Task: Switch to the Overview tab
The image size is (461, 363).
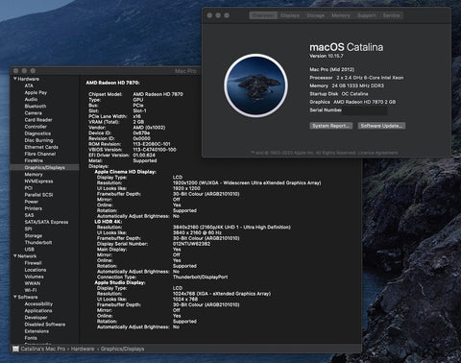Action: [x=263, y=15]
